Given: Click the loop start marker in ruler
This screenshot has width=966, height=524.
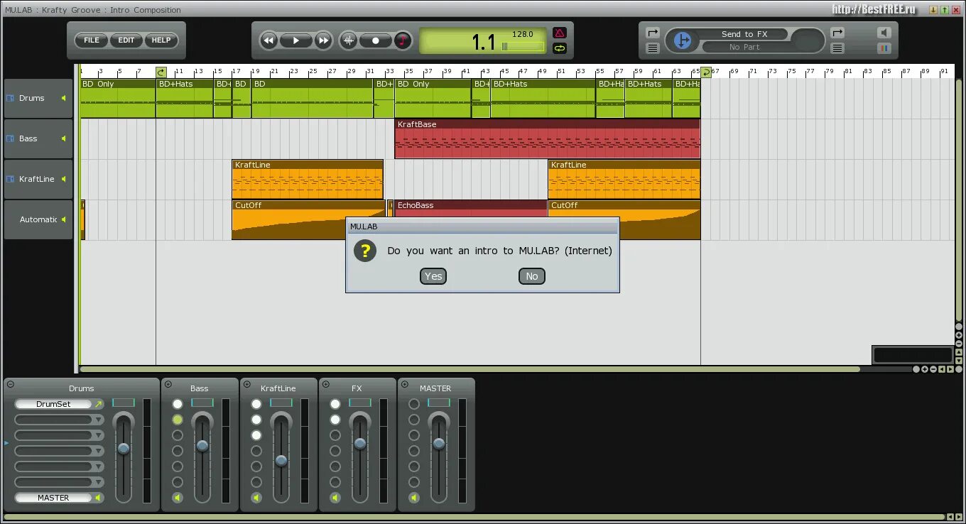Looking at the screenshot, I should [161, 72].
